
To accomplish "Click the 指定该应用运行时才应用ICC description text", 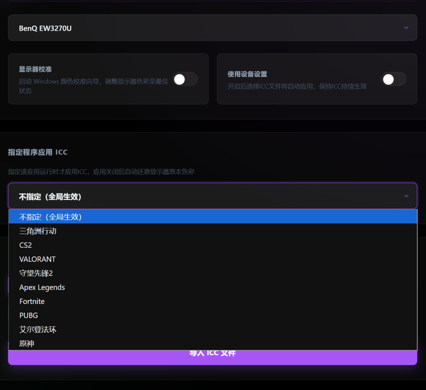I will point(101,172).
